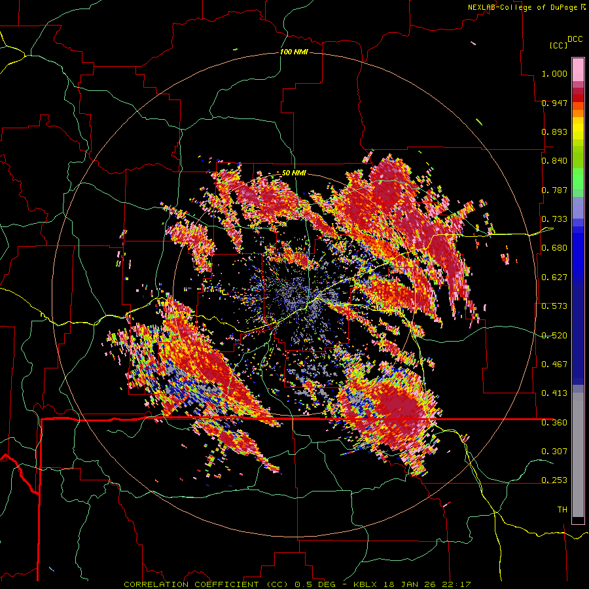Click the NEXLAB-College of DuPage title text
Screen dimensions: 589x589
522,7
